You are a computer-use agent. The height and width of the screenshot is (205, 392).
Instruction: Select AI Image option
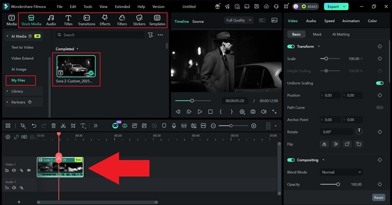coord(19,69)
